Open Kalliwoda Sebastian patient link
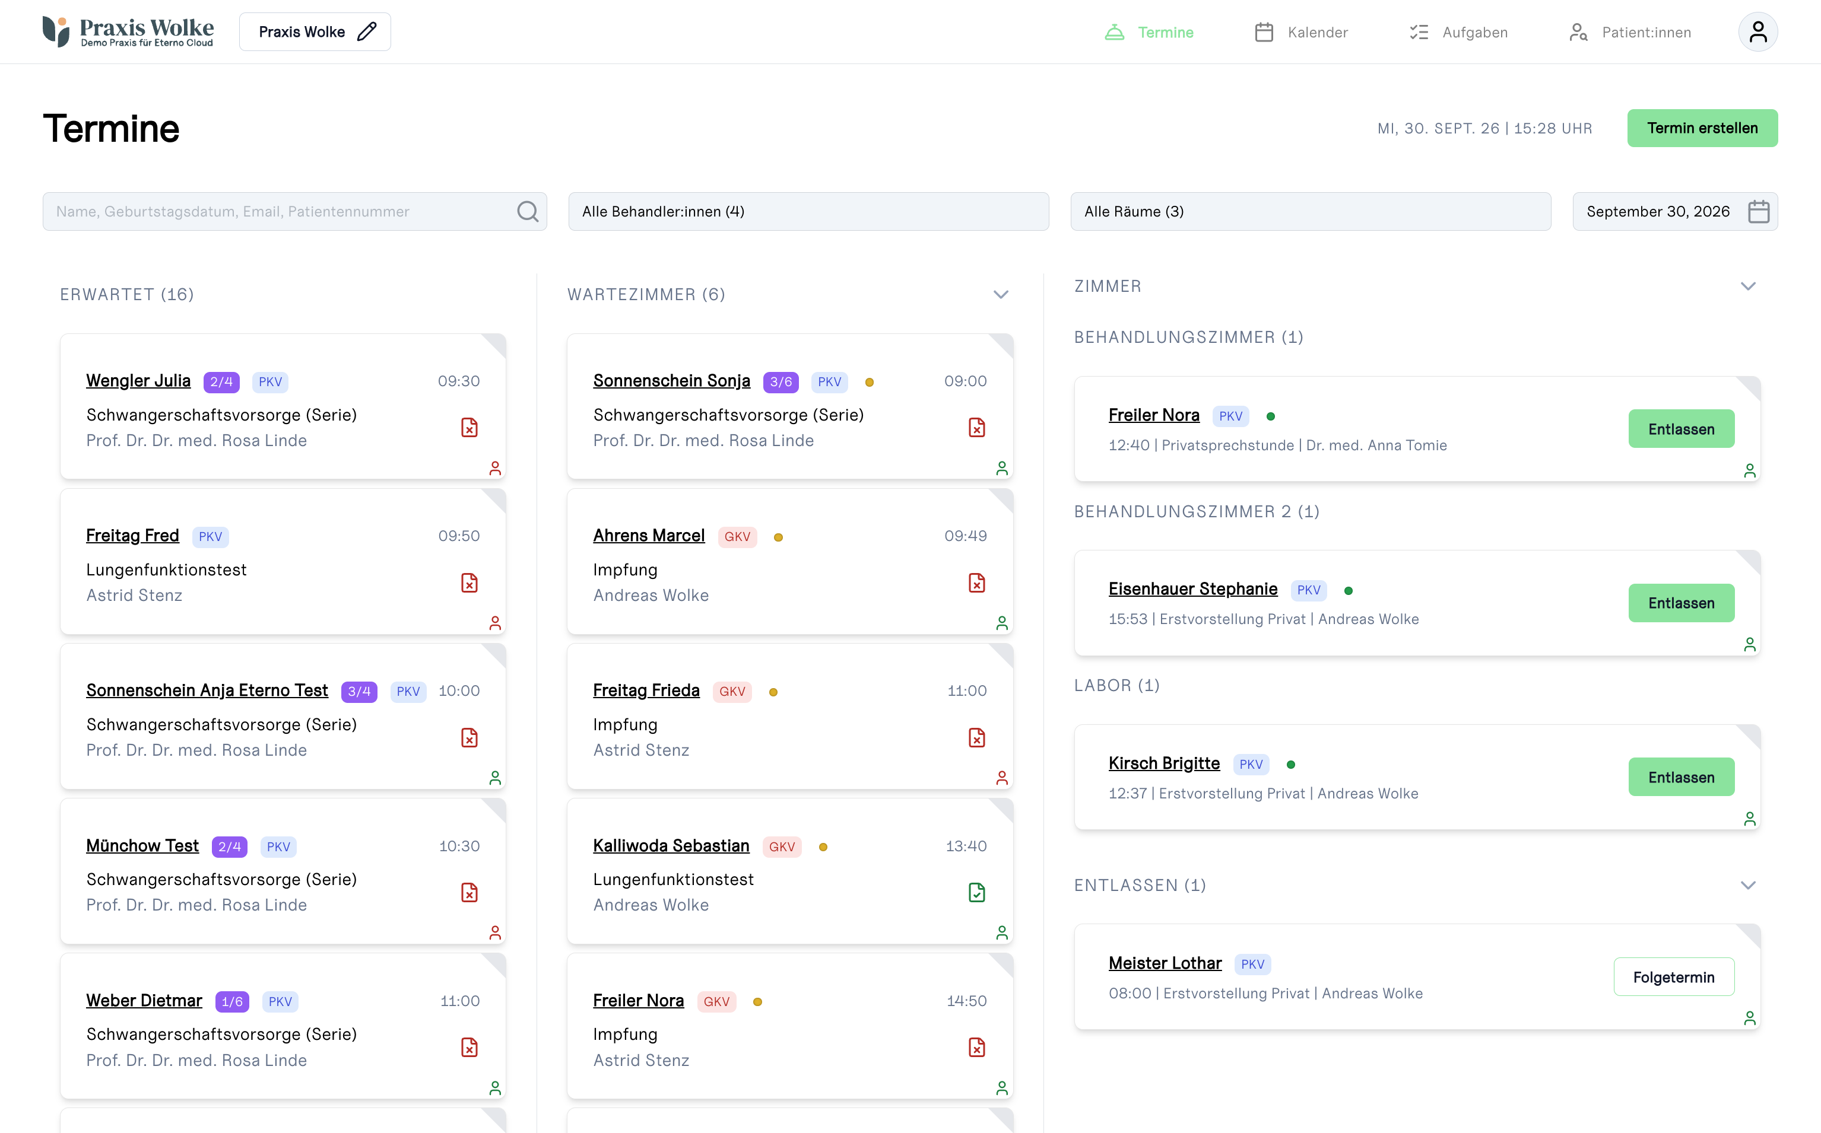 (x=671, y=845)
